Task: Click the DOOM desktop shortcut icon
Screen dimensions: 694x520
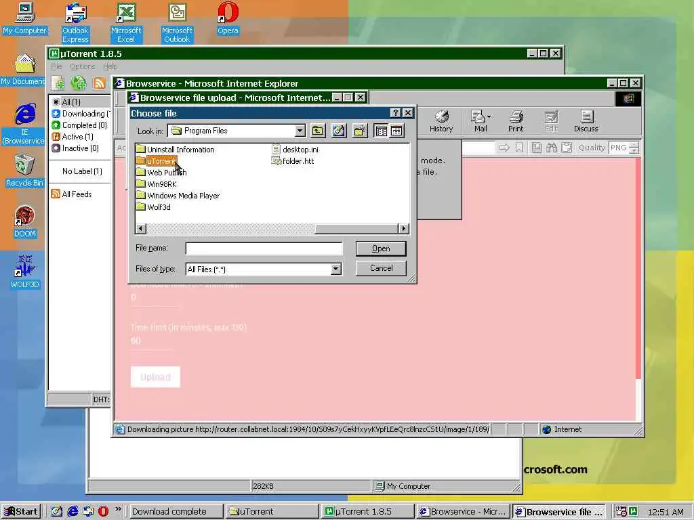Action: point(24,221)
